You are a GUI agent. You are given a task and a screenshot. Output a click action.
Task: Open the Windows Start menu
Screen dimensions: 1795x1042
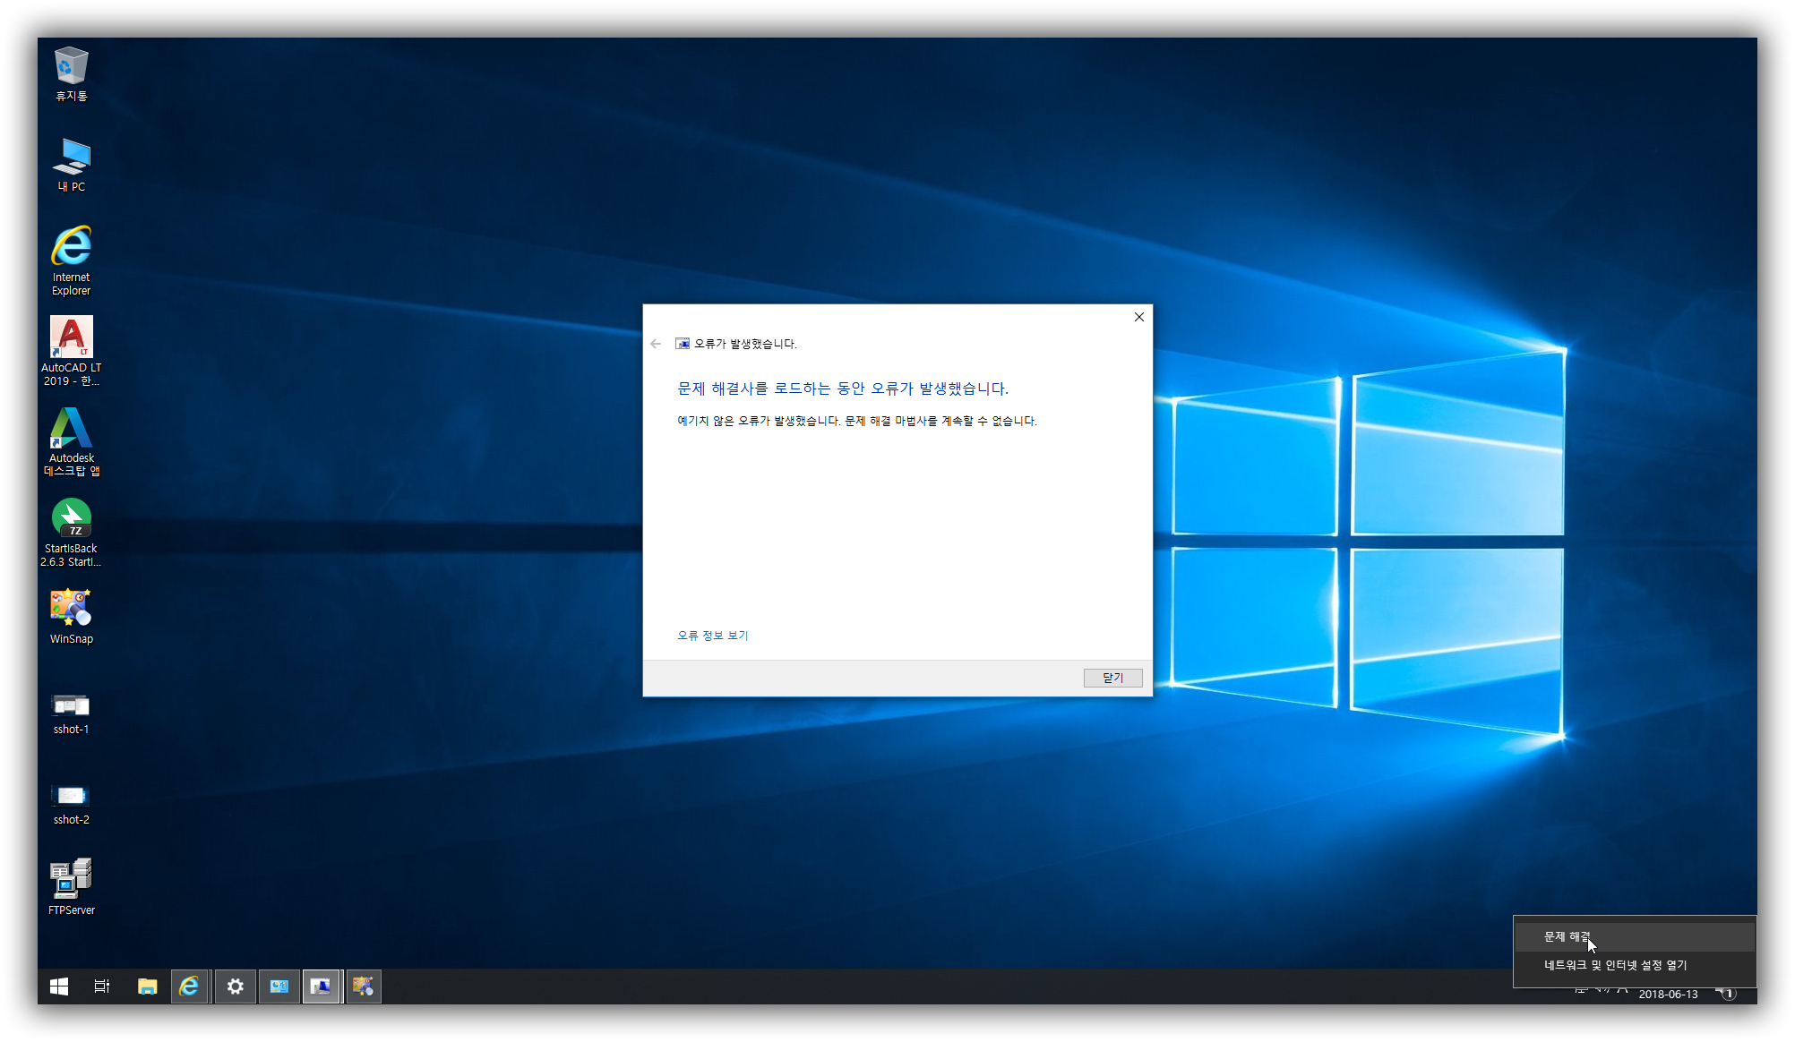coord(59,986)
